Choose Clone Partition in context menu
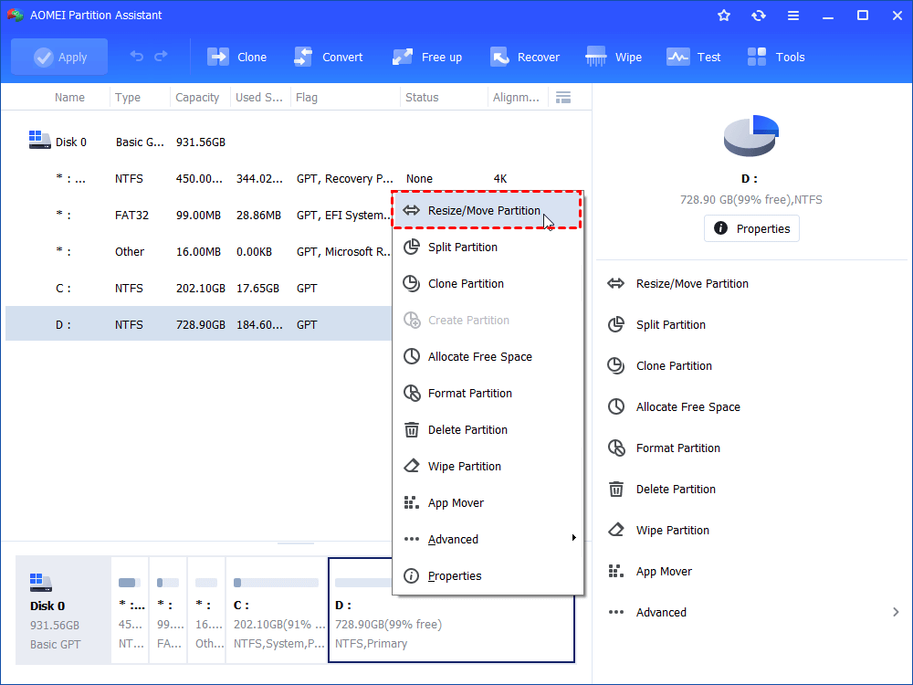The width and height of the screenshot is (913, 685). [488, 284]
